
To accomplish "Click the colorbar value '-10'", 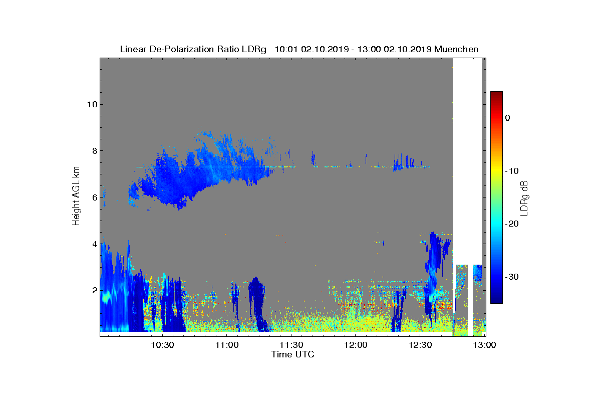I will pyautogui.click(x=511, y=171).
